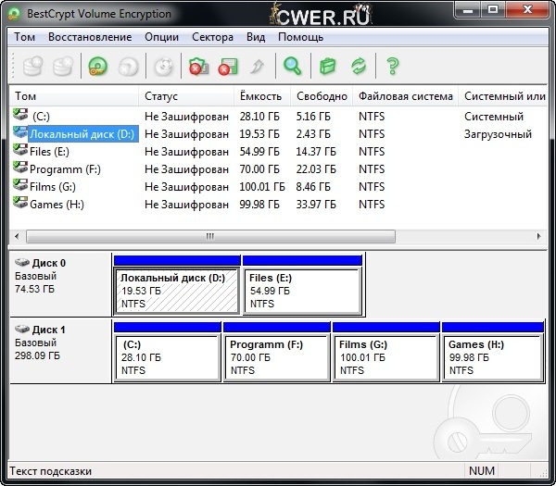Click the green box toolbar icon
The image size is (556, 486).
pyautogui.click(x=326, y=66)
